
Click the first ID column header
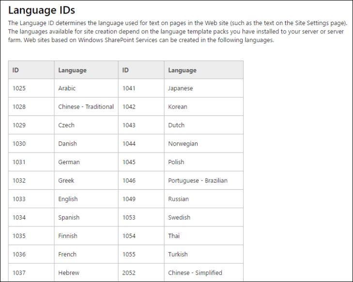(x=16, y=70)
